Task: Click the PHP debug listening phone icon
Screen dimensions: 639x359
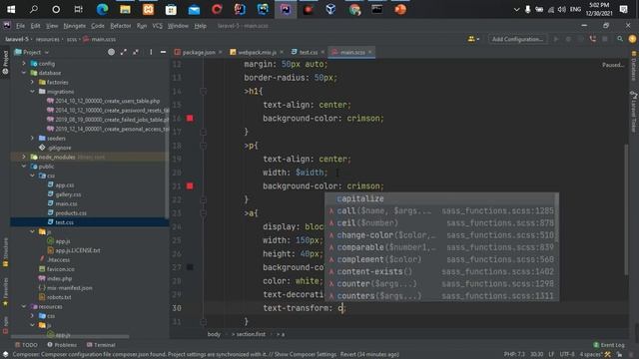Action: click(x=592, y=39)
